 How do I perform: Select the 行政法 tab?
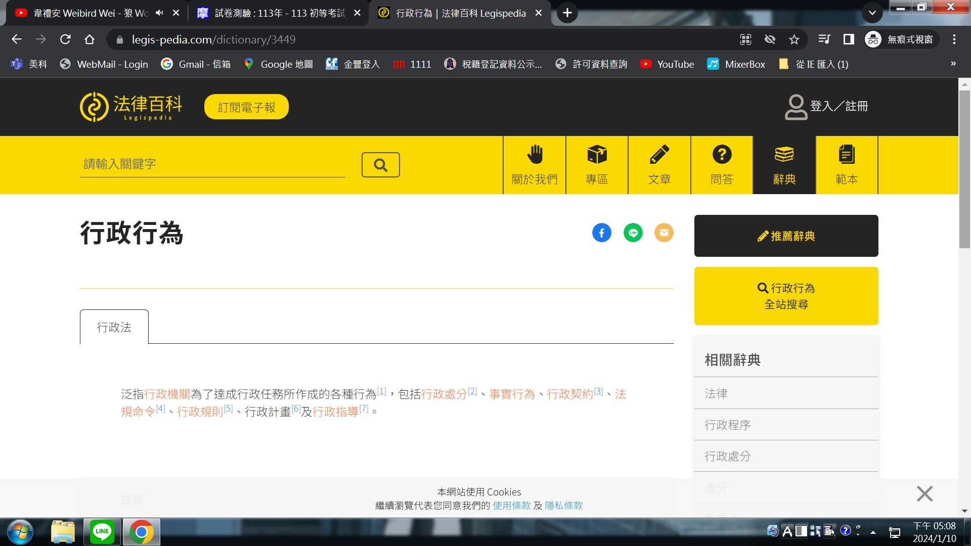point(114,327)
